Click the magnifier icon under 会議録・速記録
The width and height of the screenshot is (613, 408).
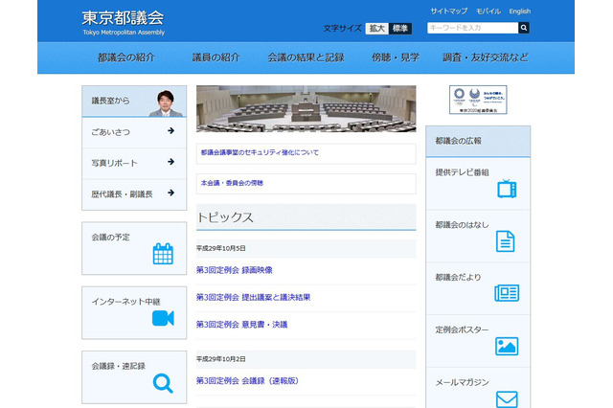click(163, 383)
